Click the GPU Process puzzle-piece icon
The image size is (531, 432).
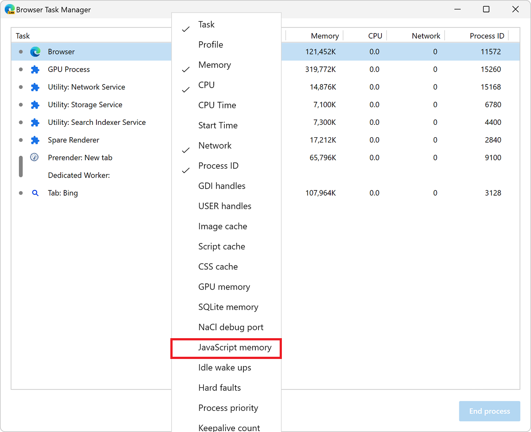(35, 69)
